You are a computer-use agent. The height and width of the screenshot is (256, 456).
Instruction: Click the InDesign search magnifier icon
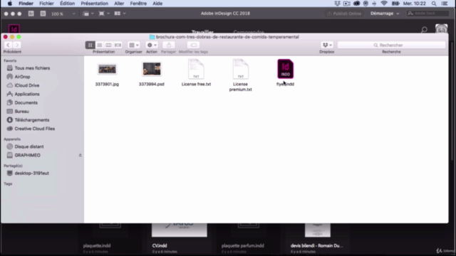pos(424,30)
